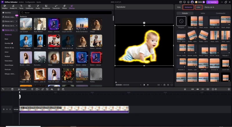Select the Navidad effects subcategory

click(x=9, y=43)
